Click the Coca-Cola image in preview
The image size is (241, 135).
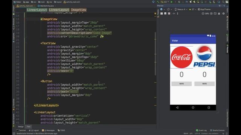(x=182, y=57)
